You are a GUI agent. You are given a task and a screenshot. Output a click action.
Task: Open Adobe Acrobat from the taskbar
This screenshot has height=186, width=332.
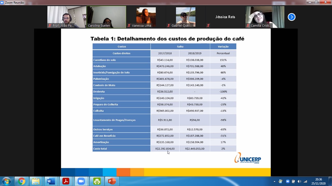click(66, 181)
